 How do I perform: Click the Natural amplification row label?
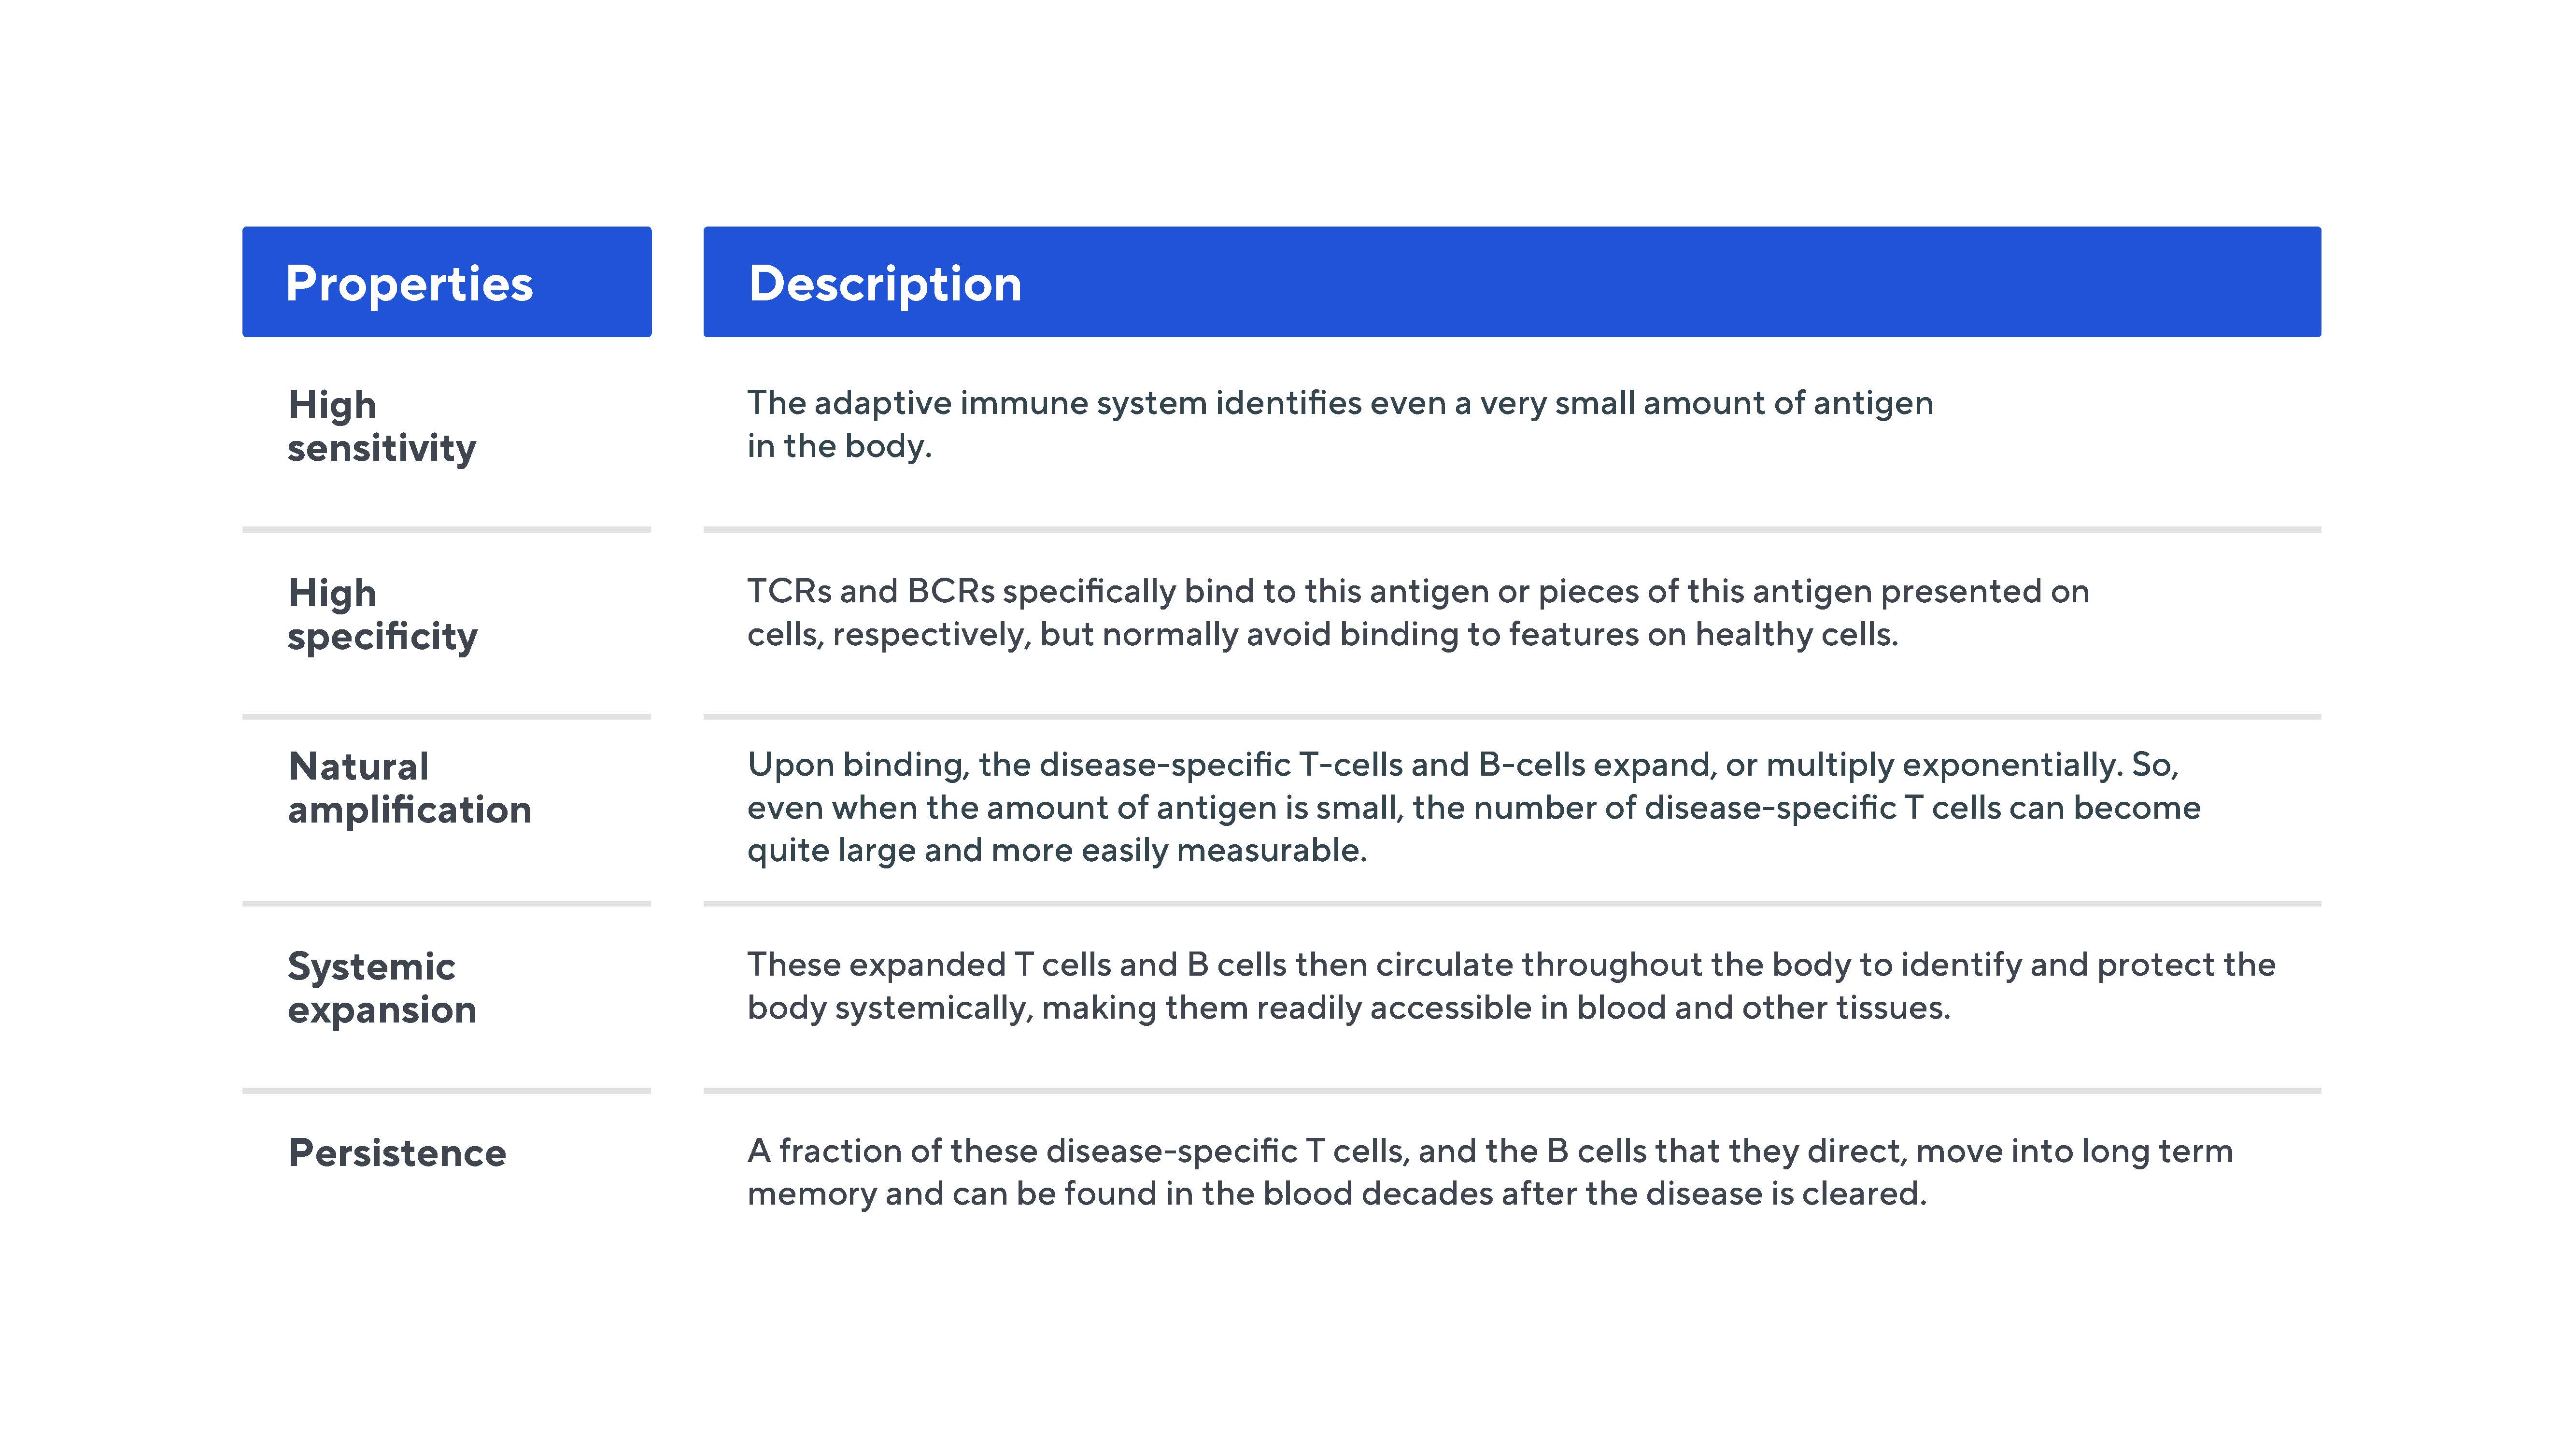pyautogui.click(x=409, y=788)
